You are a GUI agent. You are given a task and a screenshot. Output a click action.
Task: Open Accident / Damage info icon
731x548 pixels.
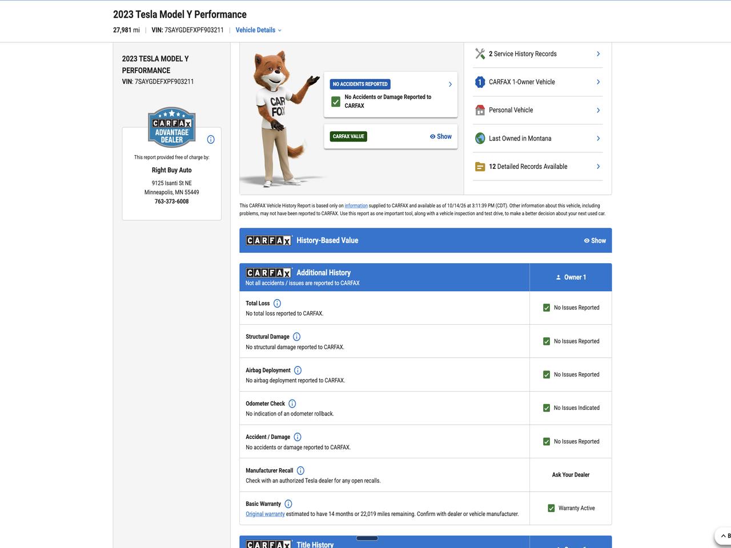click(297, 437)
